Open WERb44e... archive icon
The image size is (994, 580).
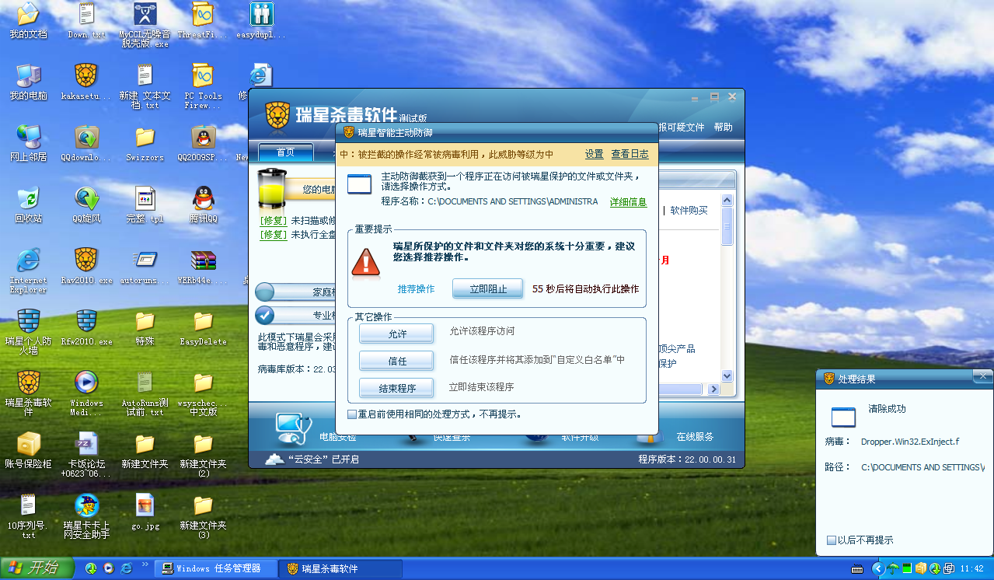coord(203,266)
